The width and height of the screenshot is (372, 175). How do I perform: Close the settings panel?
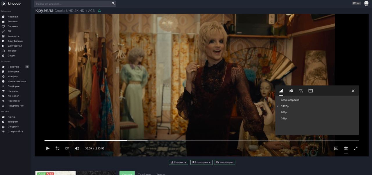click(353, 91)
